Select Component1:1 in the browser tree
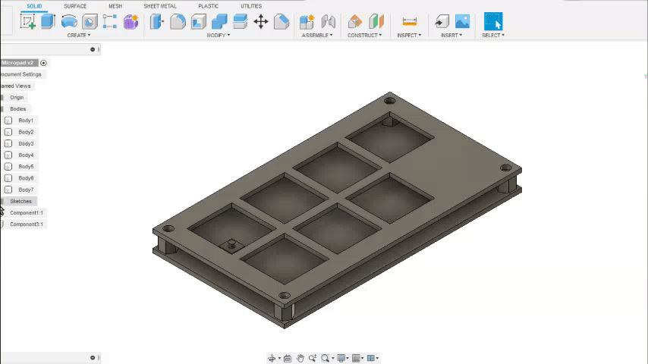Screen dimensions: 648x364 (x=27, y=212)
